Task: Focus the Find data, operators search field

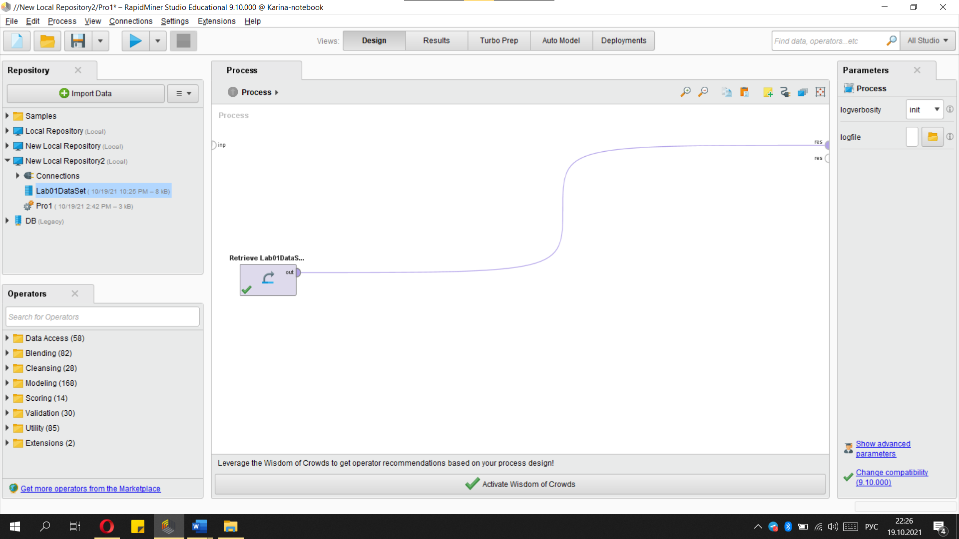Action: pyautogui.click(x=829, y=40)
